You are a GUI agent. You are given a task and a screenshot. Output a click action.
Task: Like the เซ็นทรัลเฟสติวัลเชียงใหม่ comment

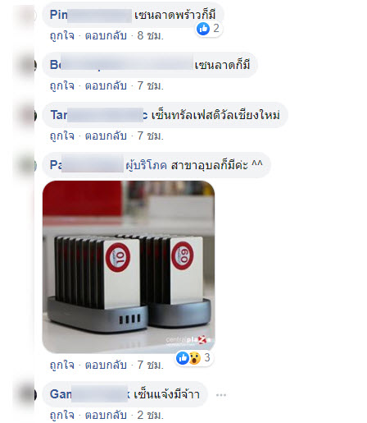point(62,136)
